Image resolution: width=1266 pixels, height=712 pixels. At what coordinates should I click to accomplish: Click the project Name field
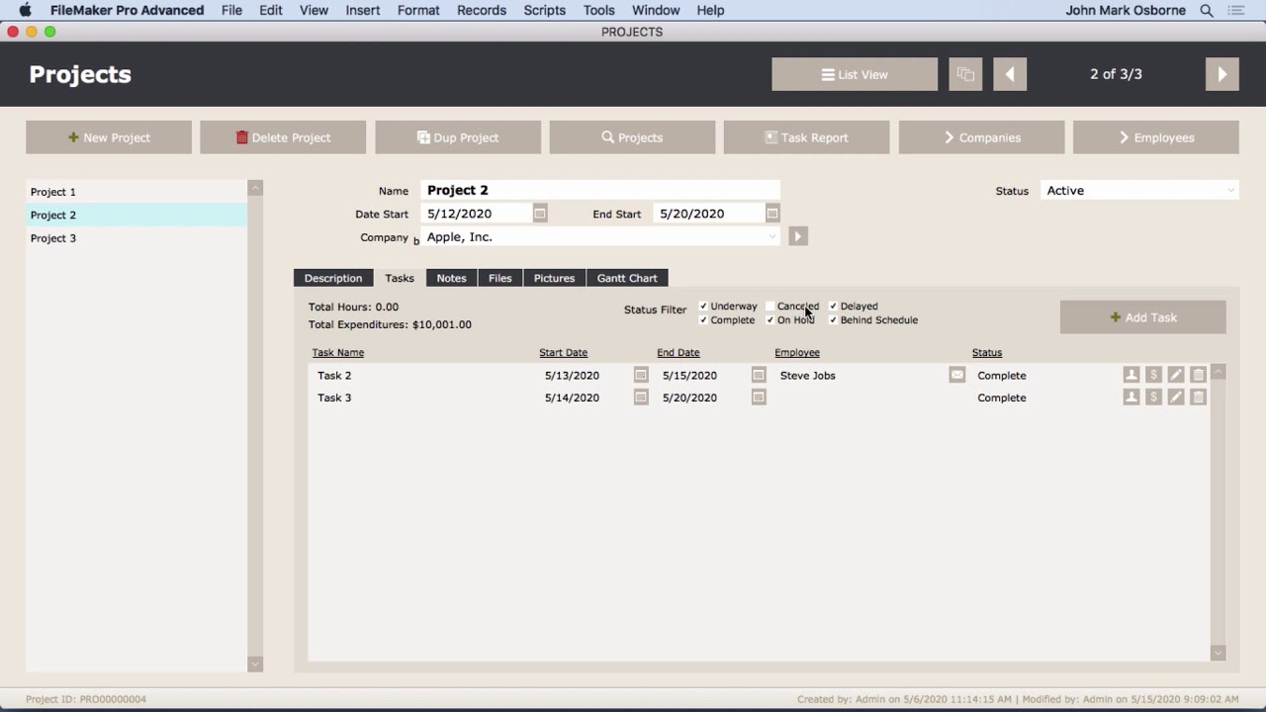tap(600, 190)
